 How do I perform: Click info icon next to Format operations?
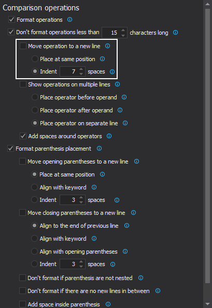click(x=69, y=20)
